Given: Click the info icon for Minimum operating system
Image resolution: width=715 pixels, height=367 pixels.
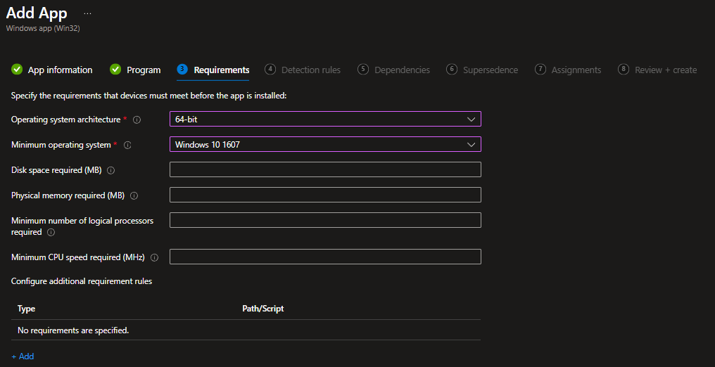Looking at the screenshot, I should click(127, 146).
